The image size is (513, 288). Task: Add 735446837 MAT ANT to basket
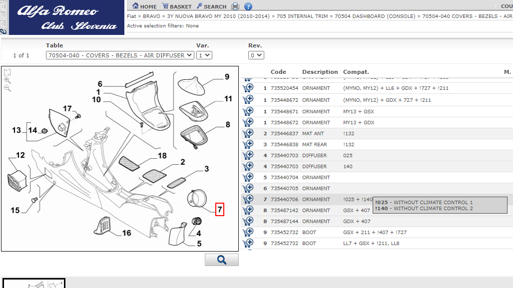248,133
